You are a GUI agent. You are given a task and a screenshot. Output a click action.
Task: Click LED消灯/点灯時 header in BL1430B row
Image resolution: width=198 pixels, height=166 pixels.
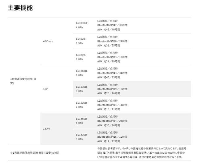click(x=107, y=132)
